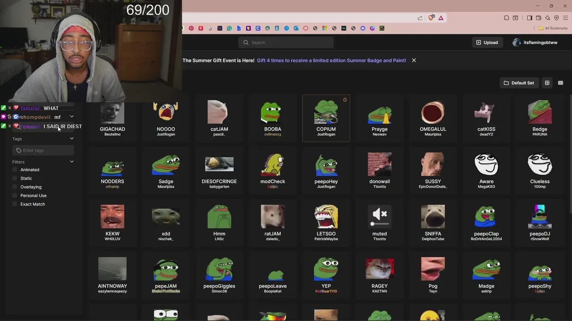
Task: Open the COPIUM emote card
Action: tap(326, 118)
